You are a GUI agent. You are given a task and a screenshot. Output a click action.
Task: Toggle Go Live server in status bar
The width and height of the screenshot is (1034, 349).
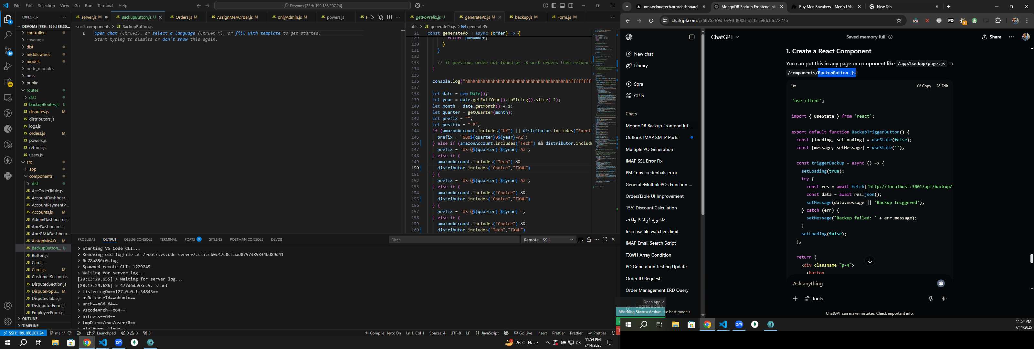coord(522,333)
